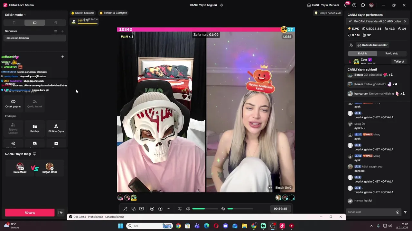Add a new scene with the plus icon
Screen dimensions: 412x231
point(63,31)
